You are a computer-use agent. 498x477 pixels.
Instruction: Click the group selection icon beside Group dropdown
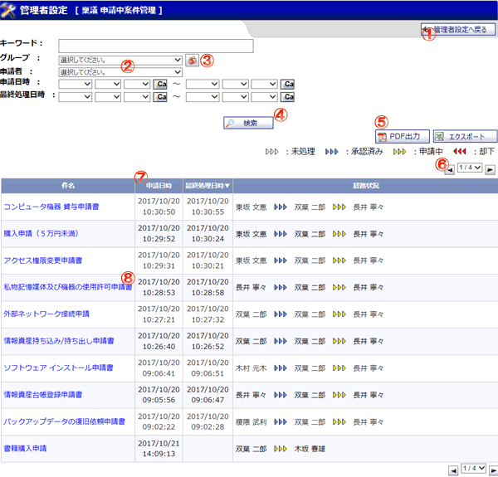193,60
